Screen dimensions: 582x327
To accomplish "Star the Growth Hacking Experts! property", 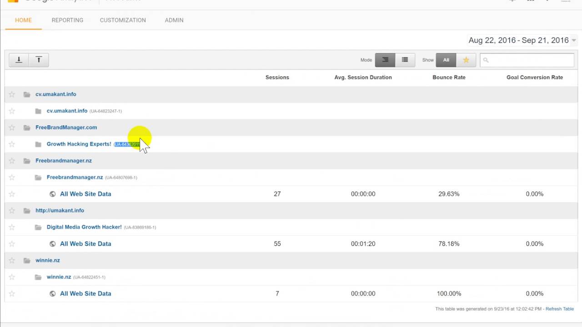I will point(12,144).
